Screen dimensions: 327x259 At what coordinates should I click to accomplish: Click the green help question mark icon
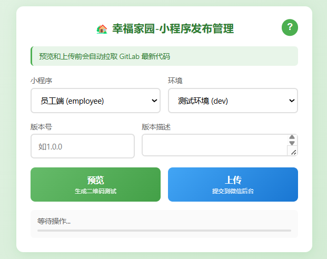pyautogui.click(x=290, y=27)
